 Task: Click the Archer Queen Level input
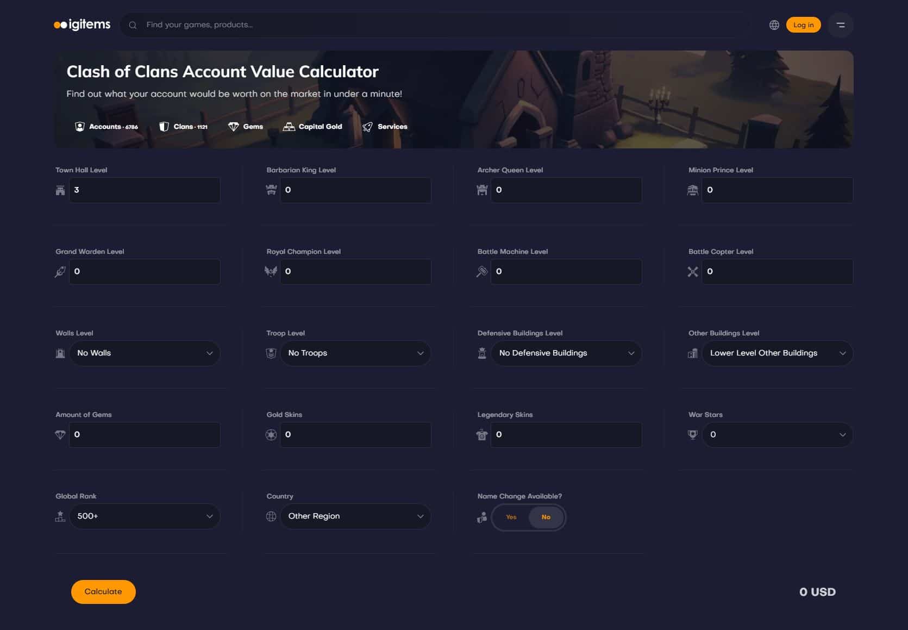[x=566, y=190]
